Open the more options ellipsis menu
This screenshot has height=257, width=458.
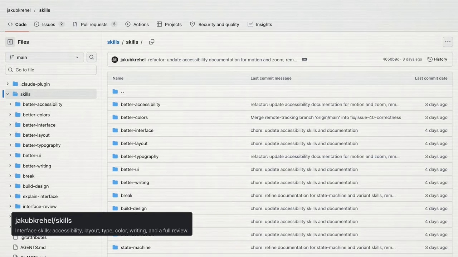(448, 42)
